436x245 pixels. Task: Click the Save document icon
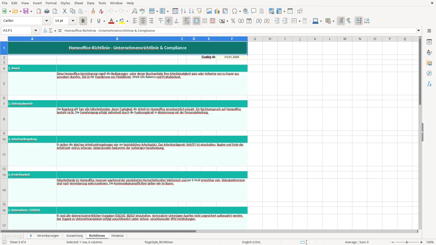pyautogui.click(x=26, y=11)
